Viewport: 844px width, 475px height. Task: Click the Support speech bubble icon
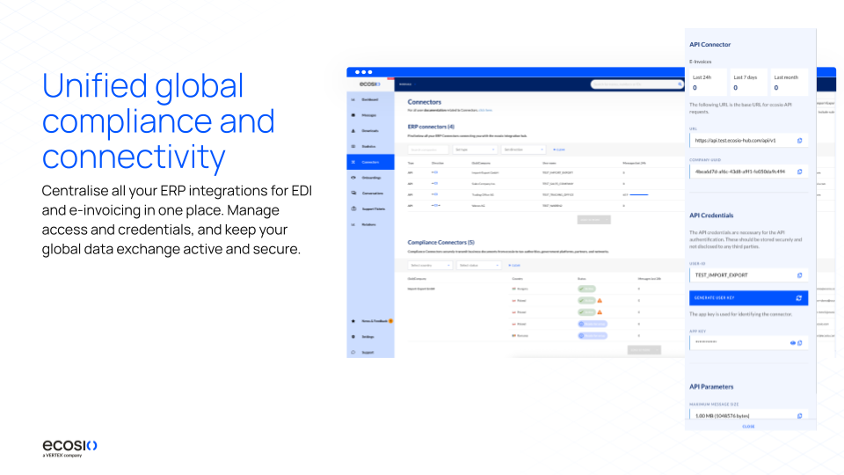click(353, 352)
